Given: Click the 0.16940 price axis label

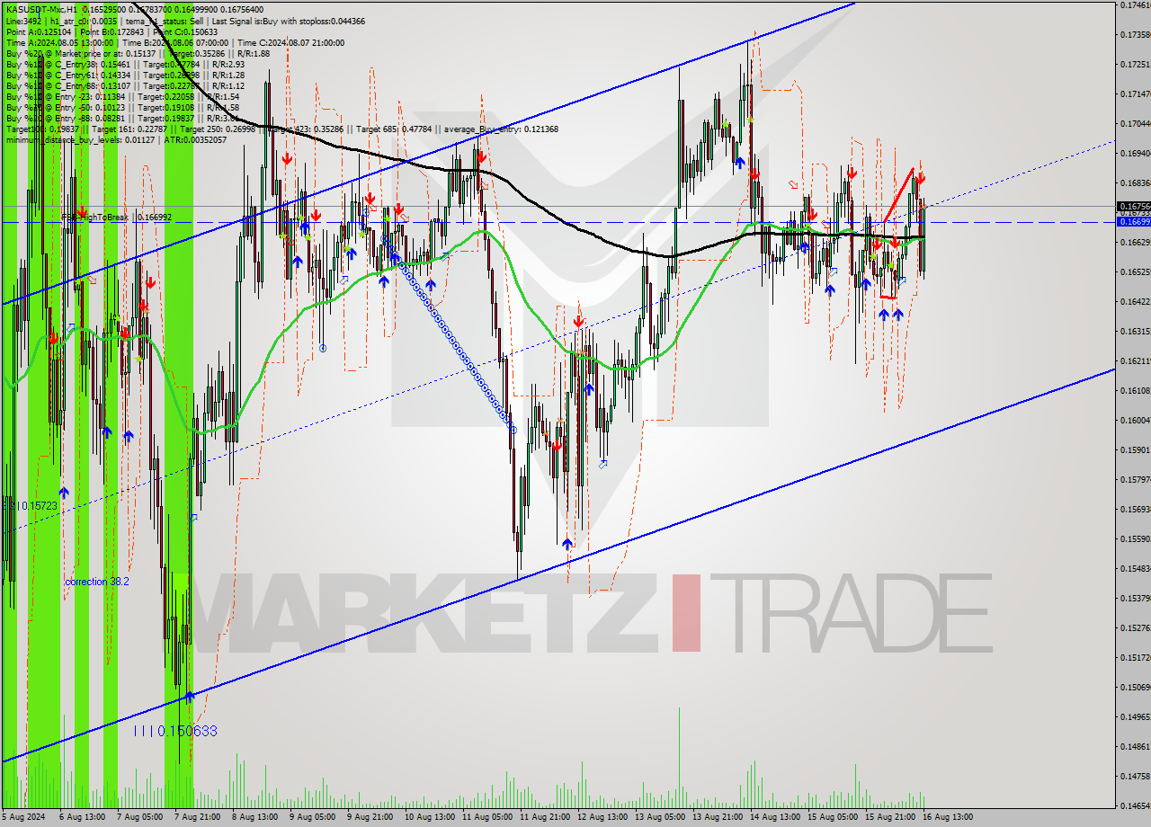Looking at the screenshot, I should tap(1135, 154).
